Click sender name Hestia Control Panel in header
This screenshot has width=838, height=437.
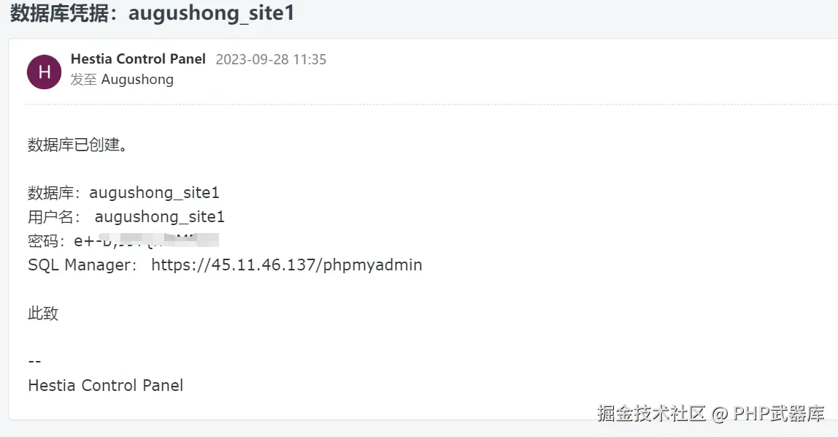click(138, 59)
